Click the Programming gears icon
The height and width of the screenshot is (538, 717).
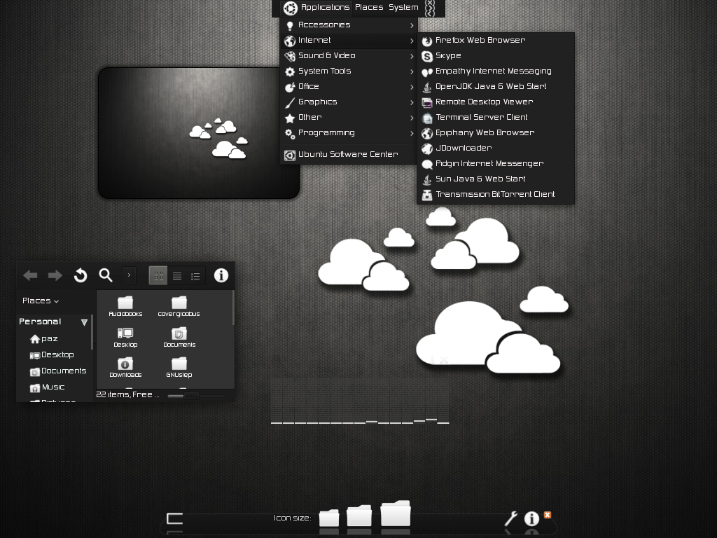coord(290,133)
